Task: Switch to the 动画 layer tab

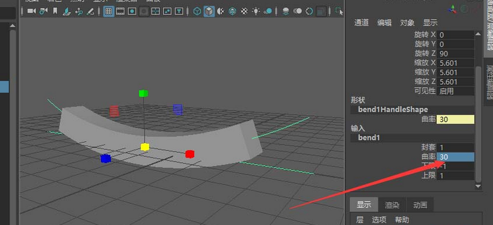Action: pos(420,205)
